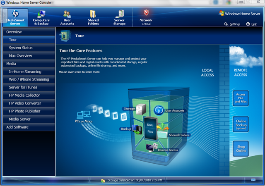This screenshot has height=186, width=265.
Task: Select the Tour sidebar item
Action: pyautogui.click(x=29, y=40)
